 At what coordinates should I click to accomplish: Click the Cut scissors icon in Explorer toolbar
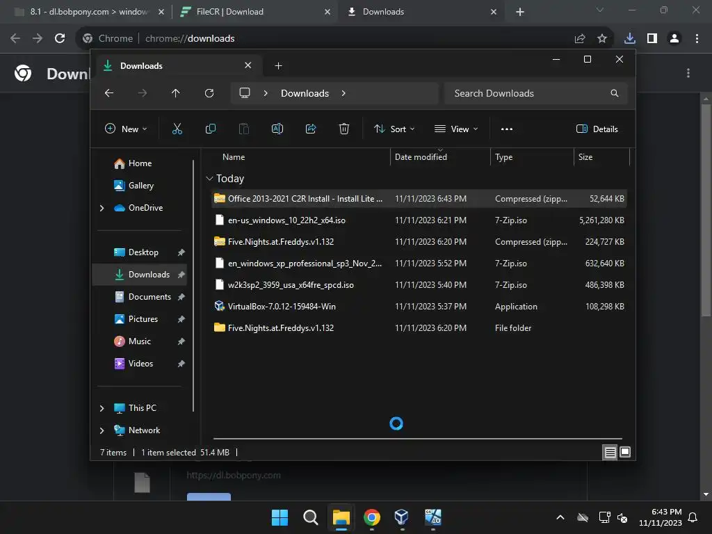click(x=177, y=129)
